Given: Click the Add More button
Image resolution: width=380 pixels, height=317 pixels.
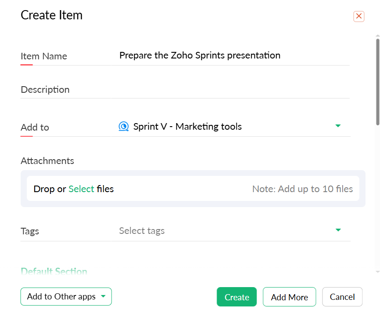Looking at the screenshot, I should click(x=289, y=297).
